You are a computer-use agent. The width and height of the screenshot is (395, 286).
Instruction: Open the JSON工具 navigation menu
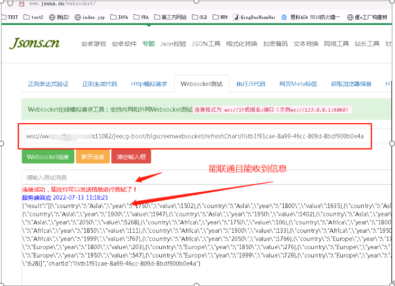click(x=206, y=44)
